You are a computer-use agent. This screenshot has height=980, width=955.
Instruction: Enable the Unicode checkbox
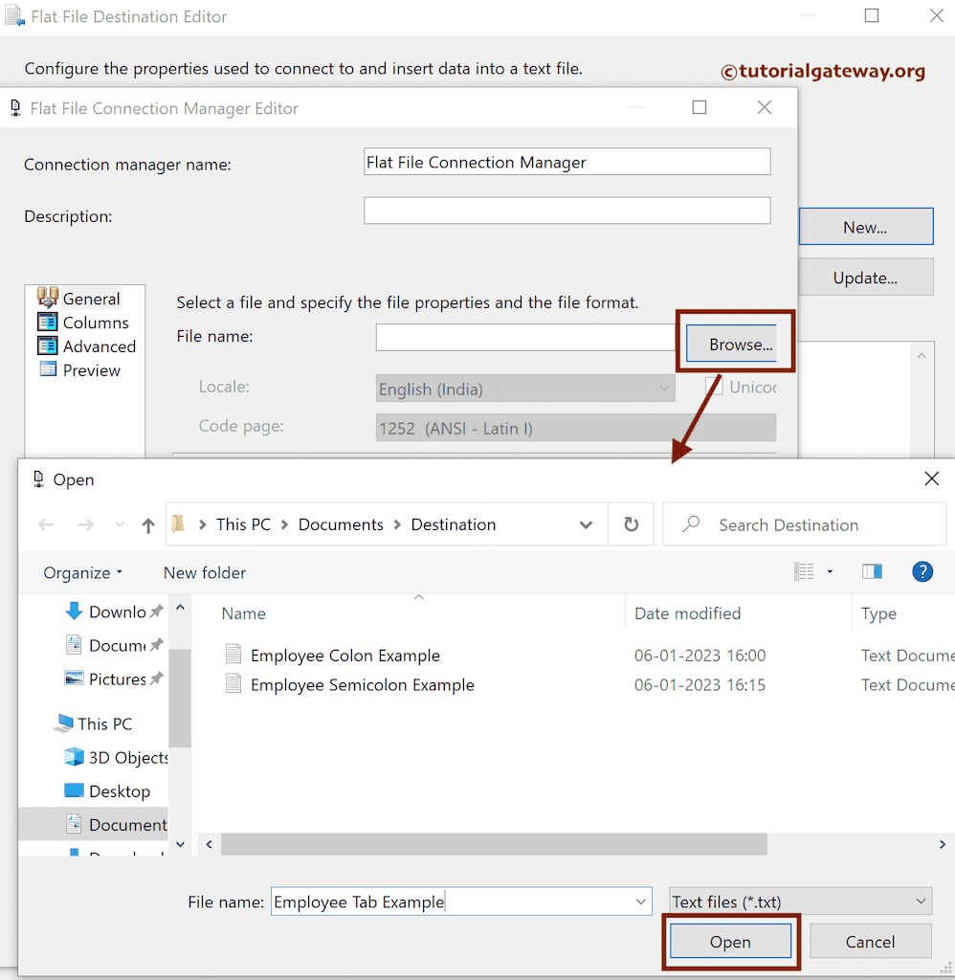pos(716,385)
